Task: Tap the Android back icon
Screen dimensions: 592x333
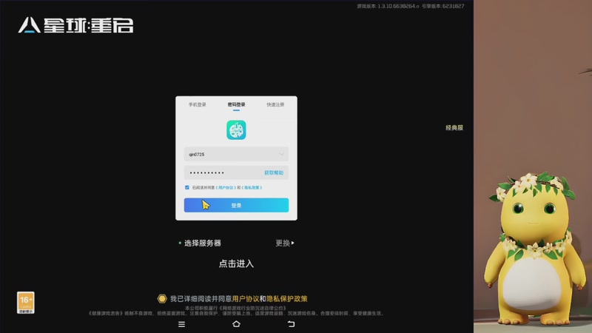Action: coord(291,324)
